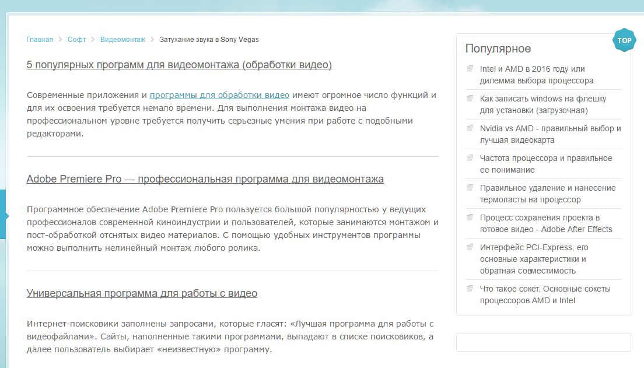Open Nvidia vs AMD видеокарта article

[550, 134]
